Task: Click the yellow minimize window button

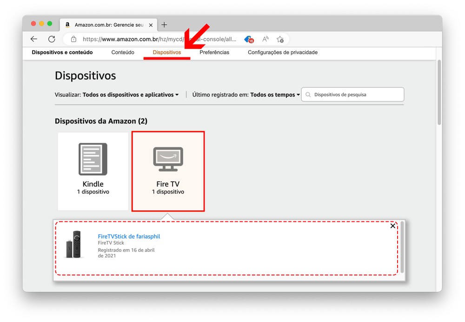Action: 41,24
